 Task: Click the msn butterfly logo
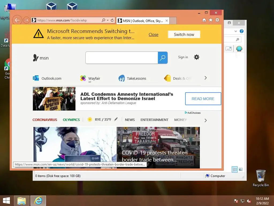coord(41,58)
